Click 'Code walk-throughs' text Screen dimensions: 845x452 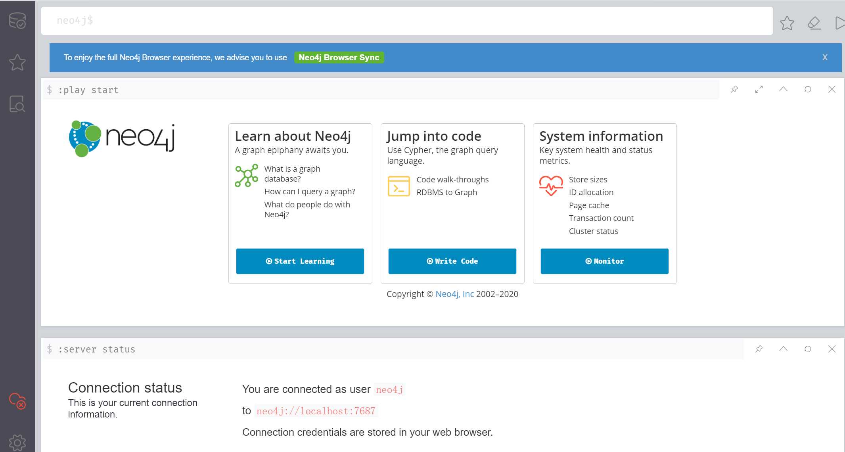(x=452, y=180)
